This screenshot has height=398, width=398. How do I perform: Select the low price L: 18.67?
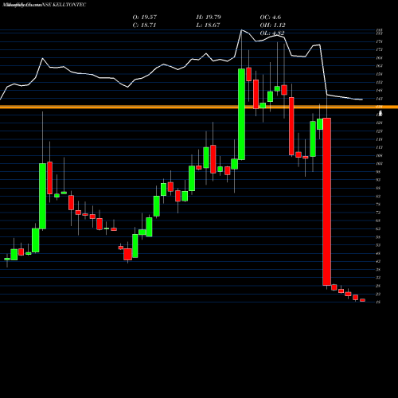pyautogui.click(x=208, y=25)
